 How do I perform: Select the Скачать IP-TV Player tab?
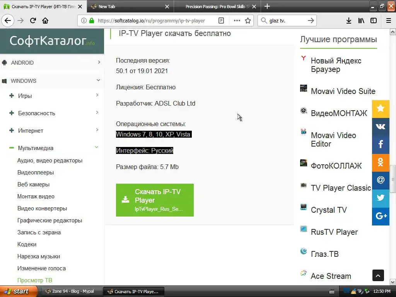pos(43,7)
